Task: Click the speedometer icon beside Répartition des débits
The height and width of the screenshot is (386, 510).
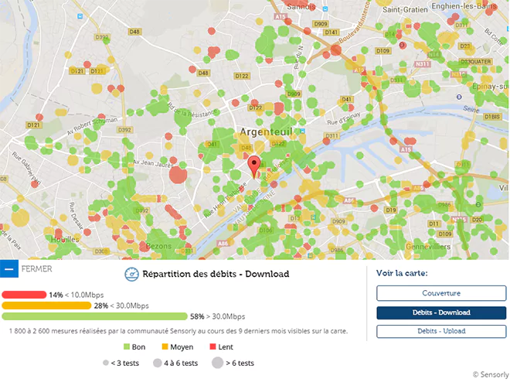Action: coord(131,274)
